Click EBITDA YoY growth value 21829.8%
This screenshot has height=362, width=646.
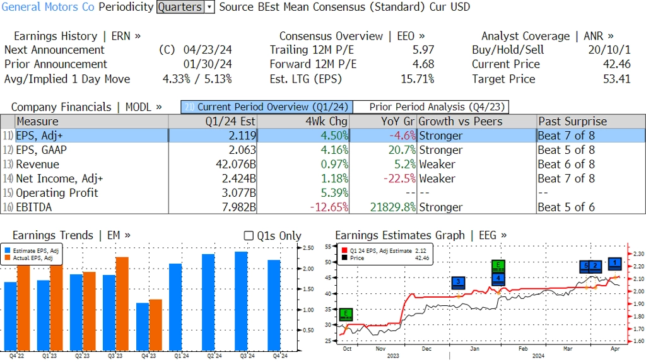tap(392, 207)
